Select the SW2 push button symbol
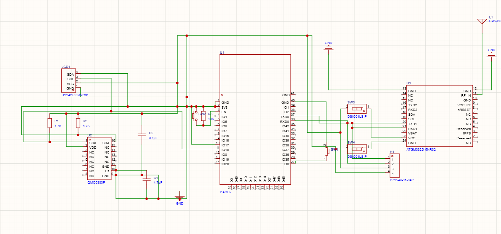The height and width of the screenshot is (234, 501). (194, 116)
